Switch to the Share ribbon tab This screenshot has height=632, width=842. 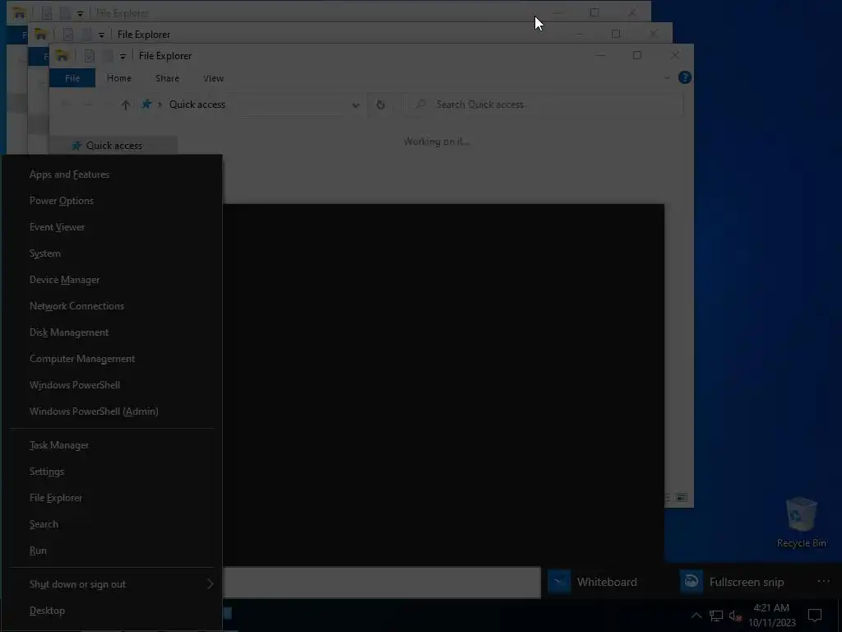[x=167, y=78]
